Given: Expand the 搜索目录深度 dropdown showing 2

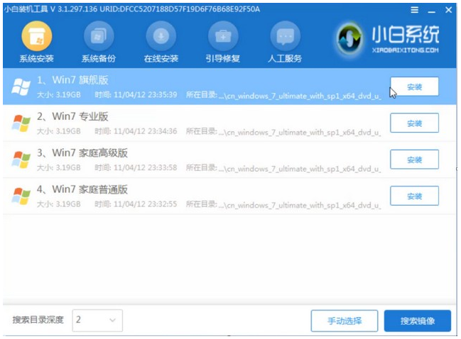Looking at the screenshot, I should (97, 321).
